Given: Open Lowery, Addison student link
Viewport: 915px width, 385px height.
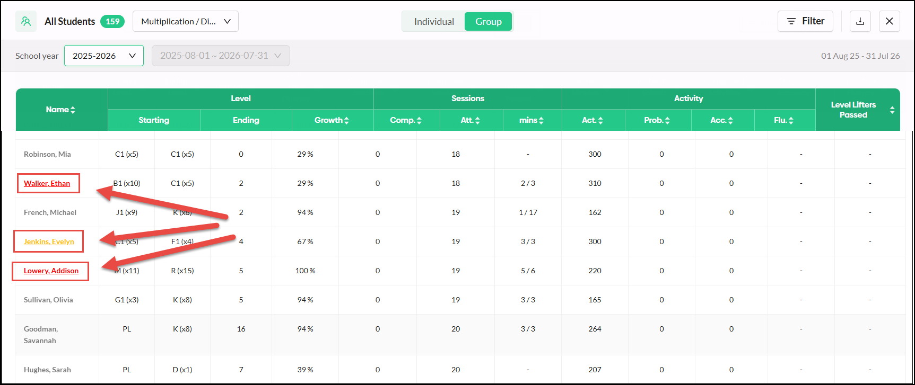Looking at the screenshot, I should (51, 271).
